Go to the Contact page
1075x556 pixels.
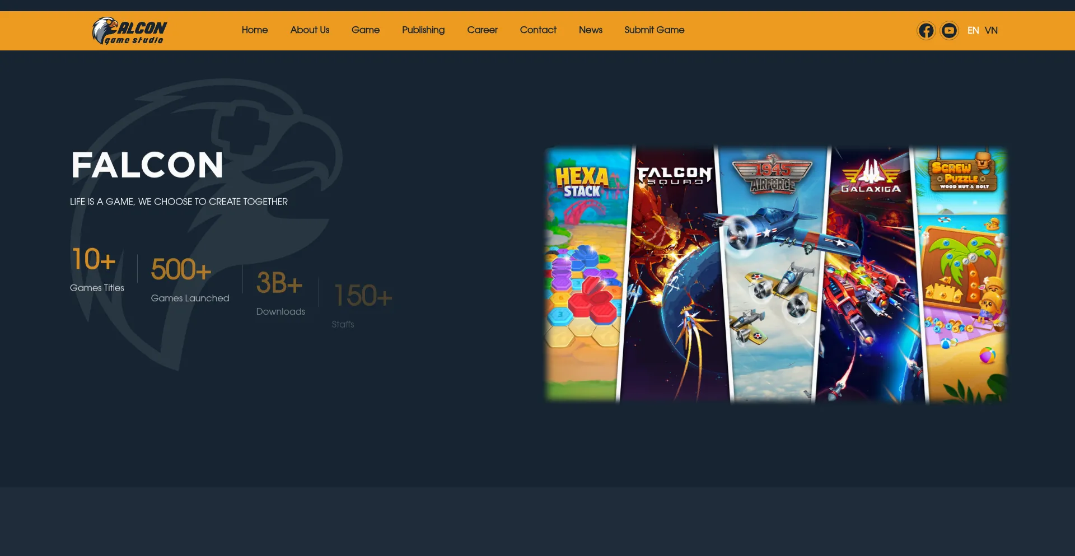[x=538, y=30]
